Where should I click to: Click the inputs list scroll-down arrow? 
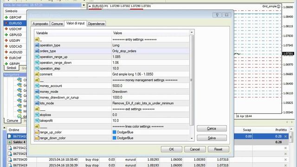(x=192, y=138)
